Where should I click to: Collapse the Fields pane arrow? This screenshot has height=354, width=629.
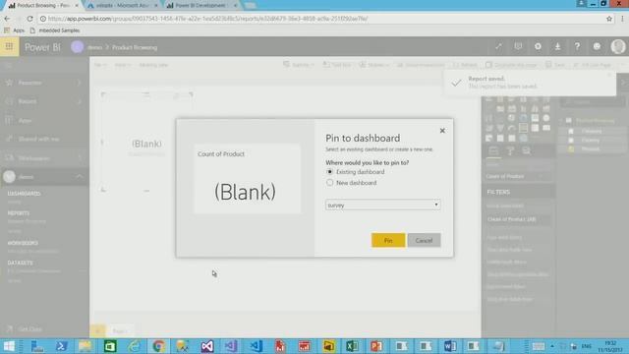pos(624,83)
